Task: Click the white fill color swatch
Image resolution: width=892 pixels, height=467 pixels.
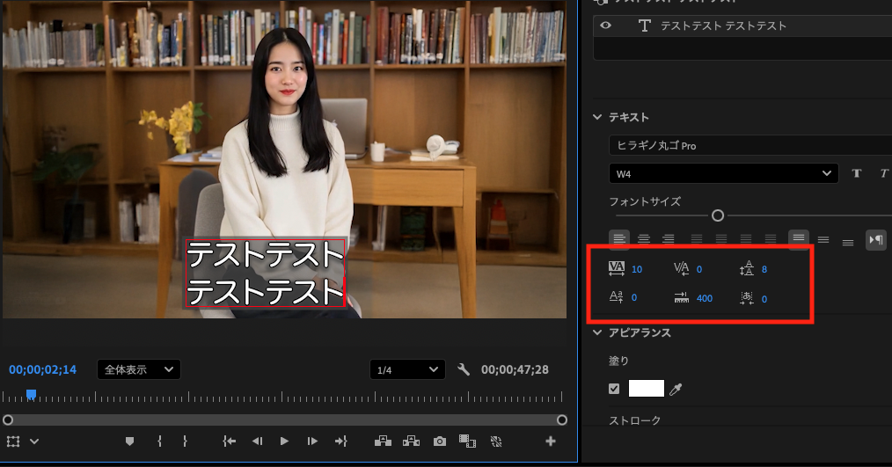Action: 646,389
